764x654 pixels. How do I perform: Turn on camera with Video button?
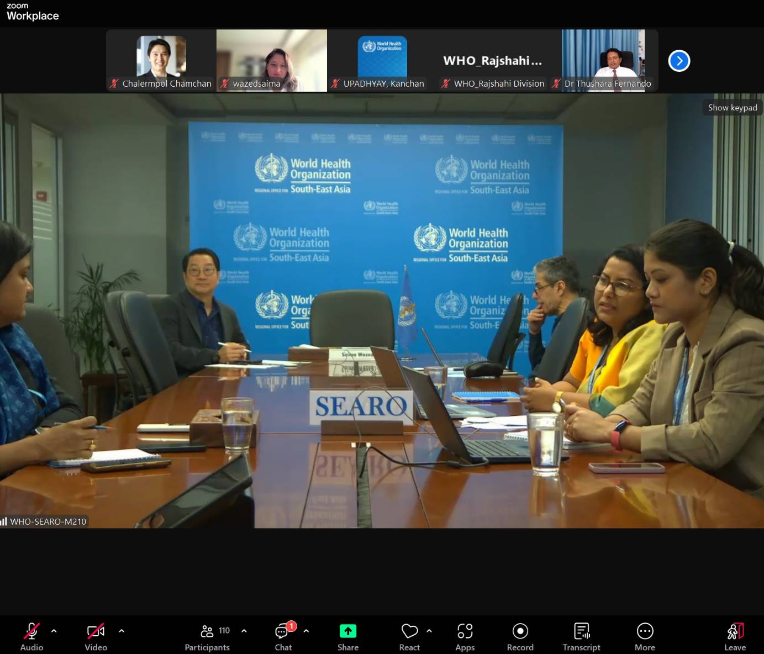pyautogui.click(x=96, y=636)
